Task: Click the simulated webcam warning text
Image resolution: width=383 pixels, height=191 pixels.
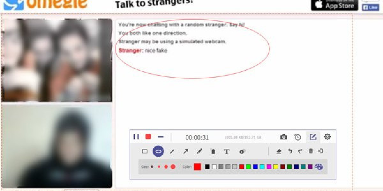Action: (172, 41)
